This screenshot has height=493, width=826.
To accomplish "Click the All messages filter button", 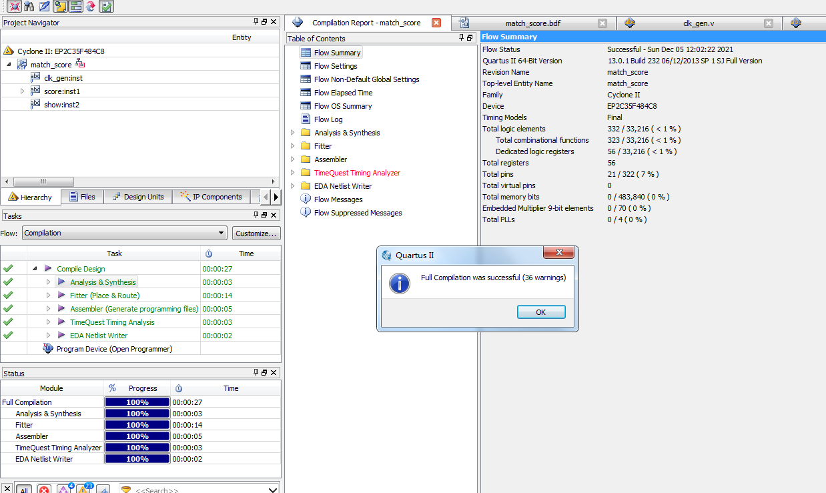I will [24, 490].
